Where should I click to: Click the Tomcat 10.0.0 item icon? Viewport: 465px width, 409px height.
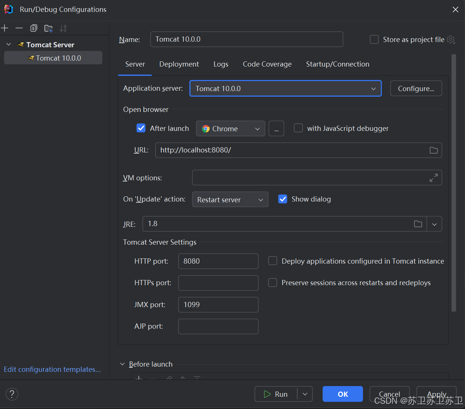point(31,58)
